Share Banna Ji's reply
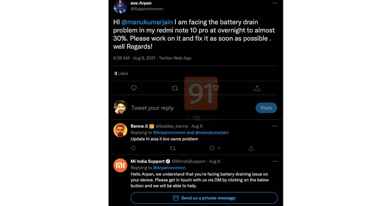This screenshot has width=392, height=206. [x=251, y=148]
